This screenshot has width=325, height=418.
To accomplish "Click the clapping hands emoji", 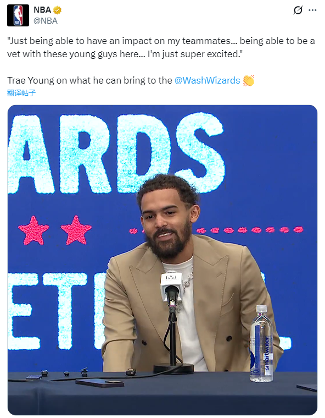I will pos(249,80).
